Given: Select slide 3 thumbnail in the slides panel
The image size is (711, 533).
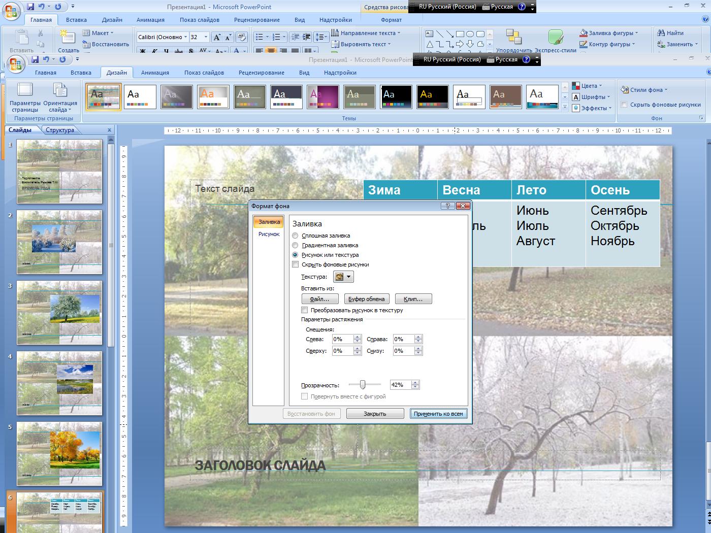Looking at the screenshot, I should [x=59, y=313].
